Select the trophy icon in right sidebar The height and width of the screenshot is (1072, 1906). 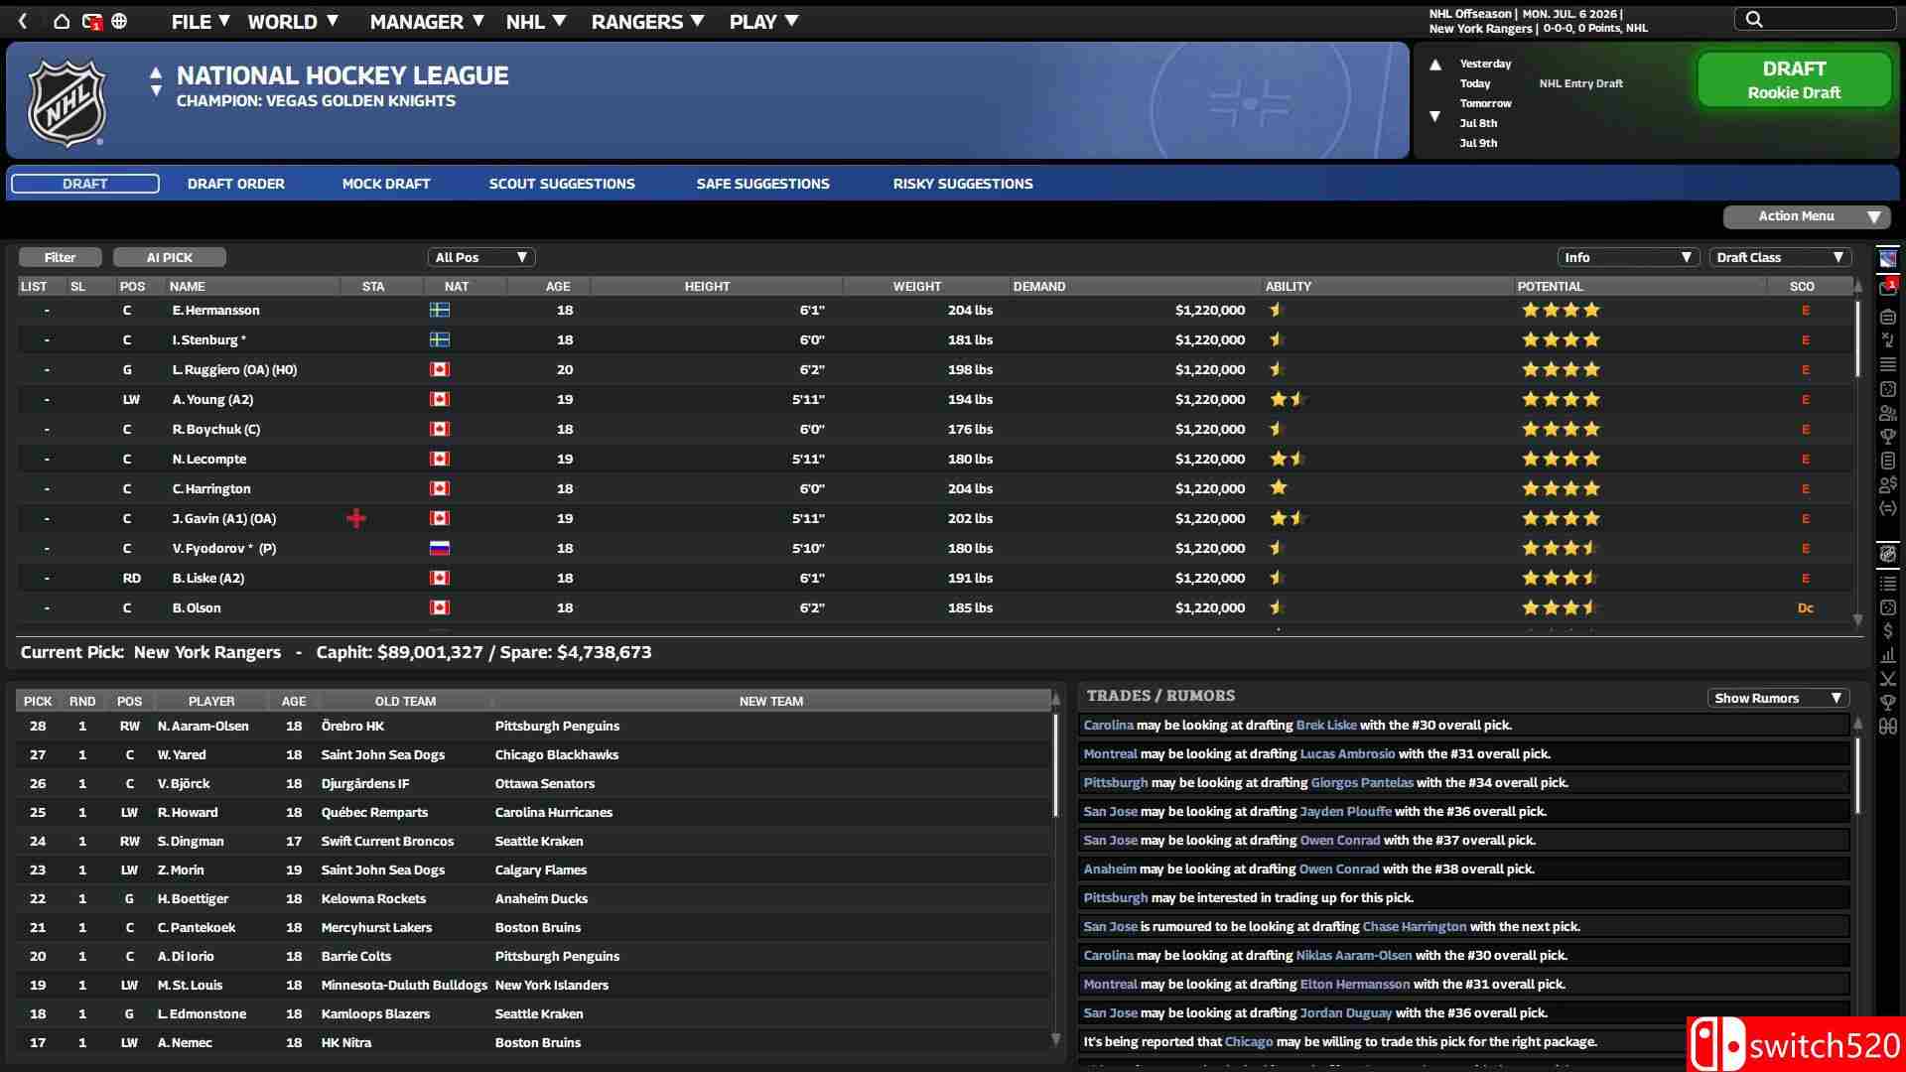[1889, 435]
